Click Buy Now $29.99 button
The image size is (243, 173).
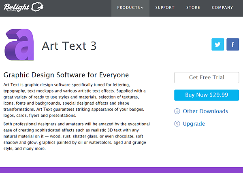point(207,95)
